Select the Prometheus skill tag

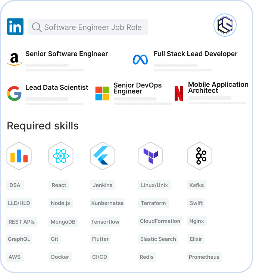(x=204, y=257)
